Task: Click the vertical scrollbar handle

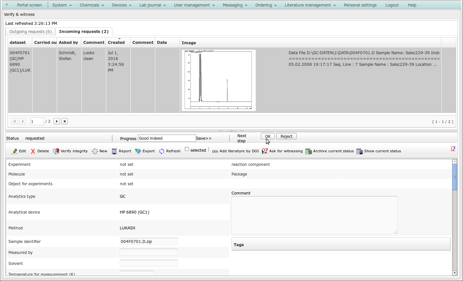Action: click(455, 177)
